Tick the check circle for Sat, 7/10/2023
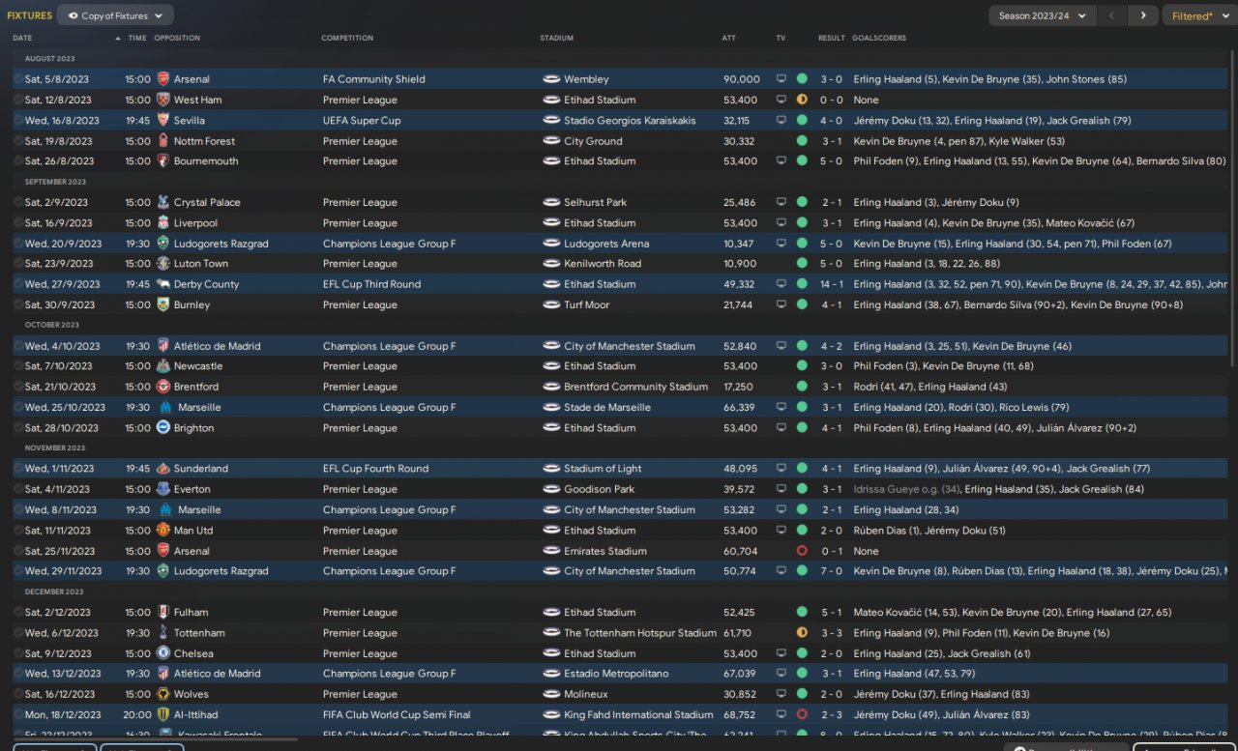 pyautogui.click(x=18, y=366)
